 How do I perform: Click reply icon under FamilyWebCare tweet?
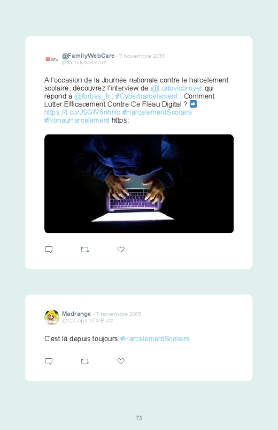49,250
